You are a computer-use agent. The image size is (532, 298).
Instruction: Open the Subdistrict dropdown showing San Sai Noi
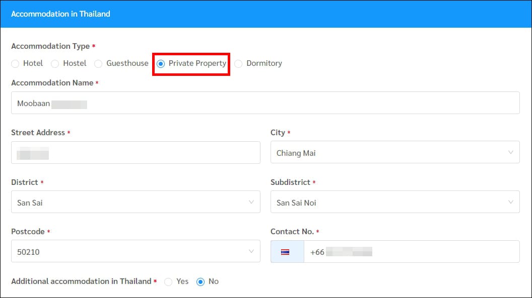click(395, 202)
